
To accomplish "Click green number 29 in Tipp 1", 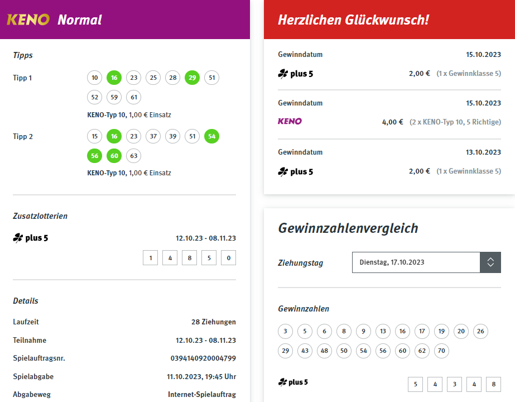I will point(192,78).
